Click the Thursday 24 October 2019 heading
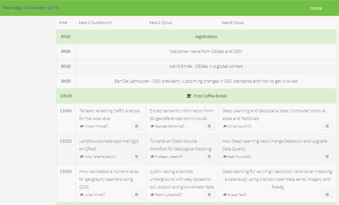Viewport: 339px width, 205px height. [30, 8]
